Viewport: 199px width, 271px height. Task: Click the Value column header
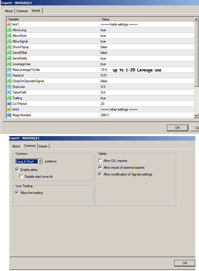pos(147,19)
